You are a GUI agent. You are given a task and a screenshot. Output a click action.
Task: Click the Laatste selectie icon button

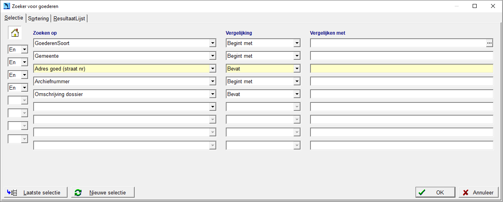pyautogui.click(x=36, y=192)
